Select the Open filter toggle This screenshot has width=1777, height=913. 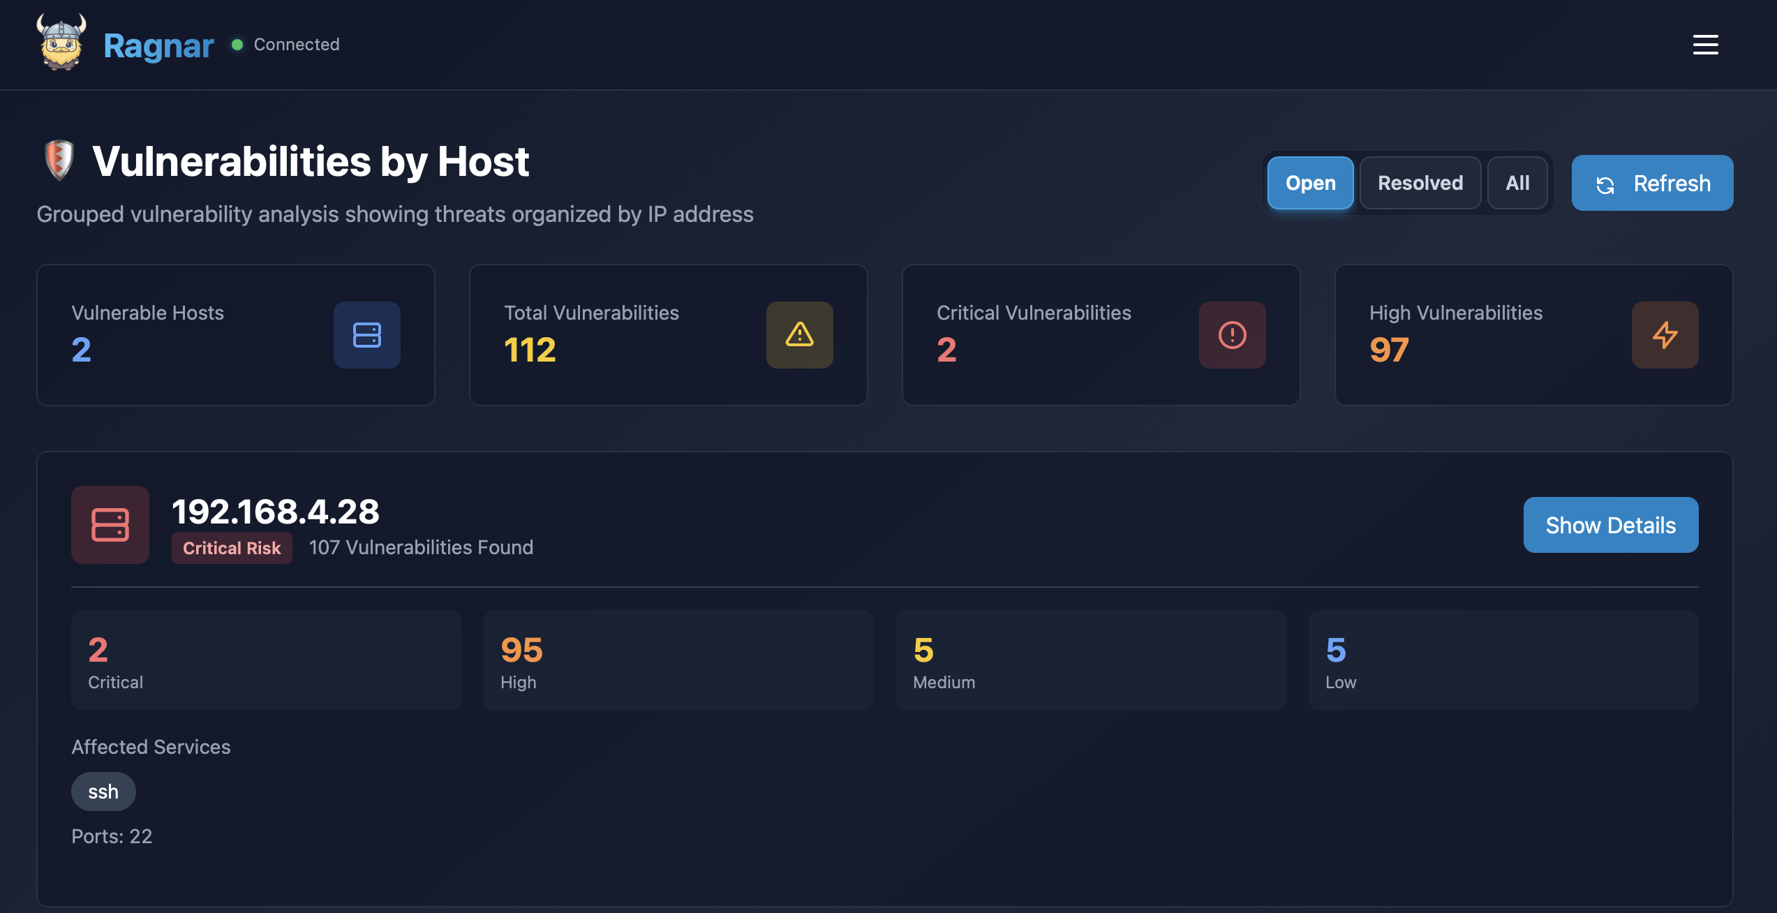[x=1310, y=183]
